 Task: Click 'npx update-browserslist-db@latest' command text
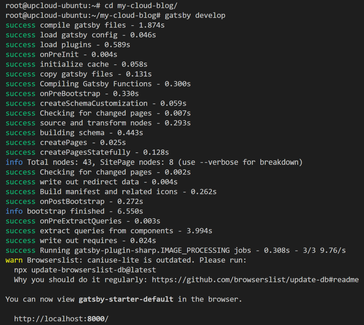85,270
